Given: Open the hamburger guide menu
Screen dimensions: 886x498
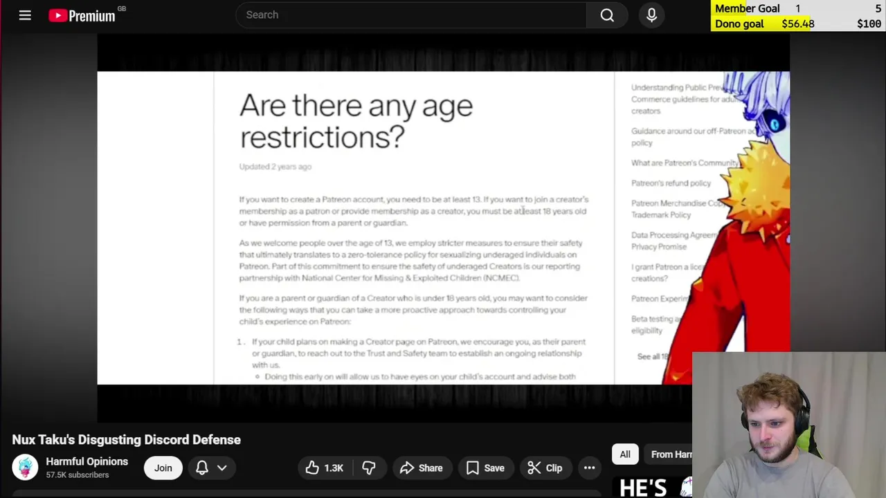Looking at the screenshot, I should (x=25, y=15).
